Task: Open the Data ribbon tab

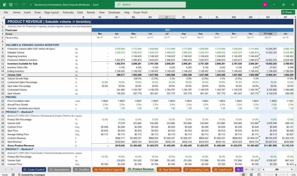Action: (x=80, y=12)
